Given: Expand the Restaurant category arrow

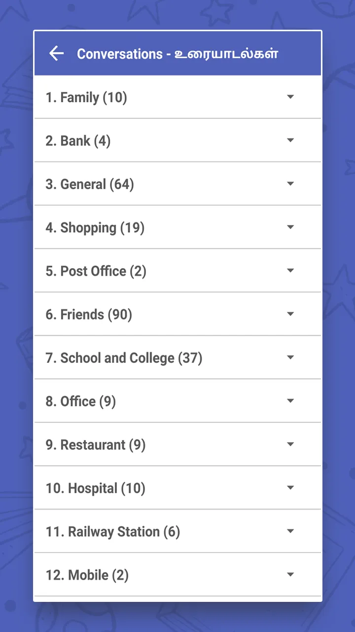Looking at the screenshot, I should pos(290,444).
